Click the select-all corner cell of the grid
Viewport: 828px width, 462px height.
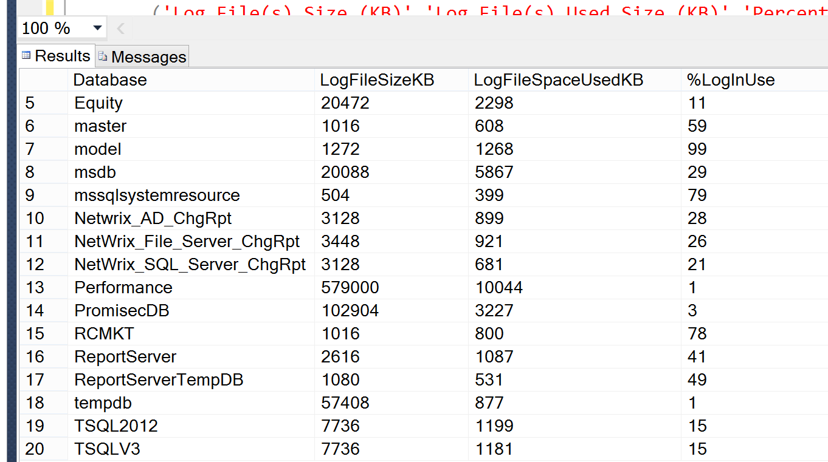(x=43, y=80)
